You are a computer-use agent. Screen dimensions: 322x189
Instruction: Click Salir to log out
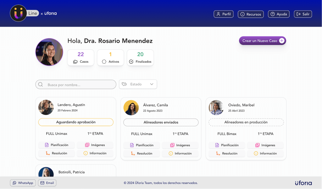click(303, 14)
